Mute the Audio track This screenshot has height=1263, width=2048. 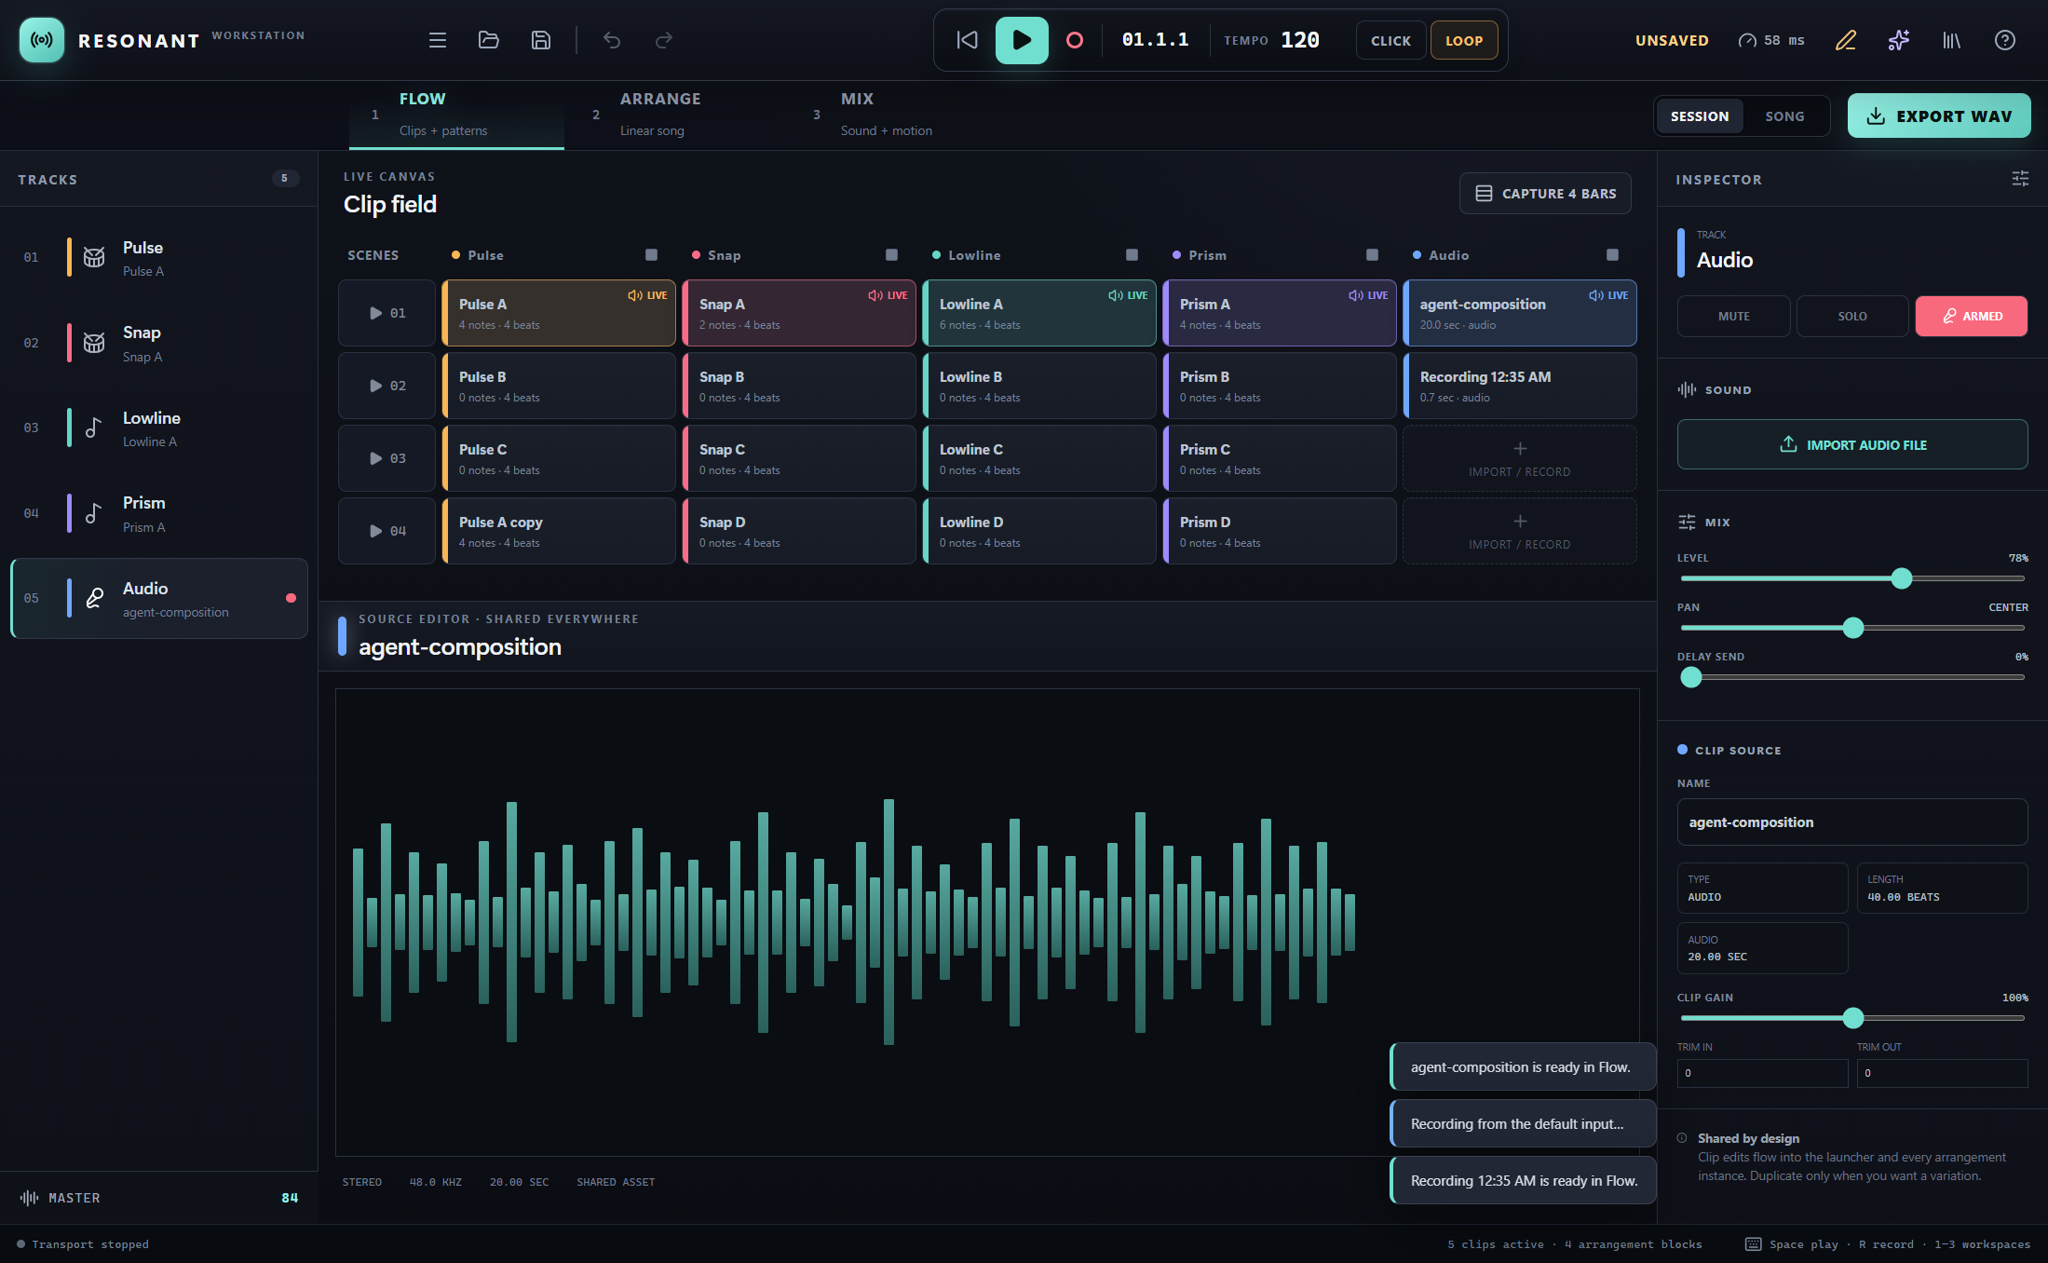1733,317
